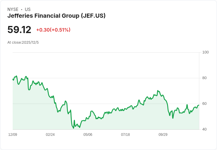Image resolution: width=217 pixels, height=150 pixels.
Task: Open the Jefferies Financial Group (JEF.US) title
Action: (56, 16)
